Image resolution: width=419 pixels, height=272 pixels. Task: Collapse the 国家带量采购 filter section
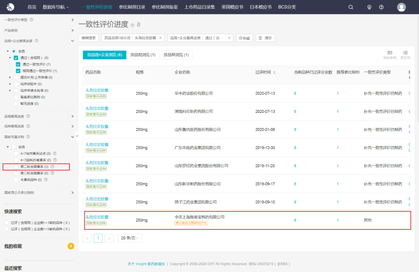pyautogui.click(x=73, y=137)
